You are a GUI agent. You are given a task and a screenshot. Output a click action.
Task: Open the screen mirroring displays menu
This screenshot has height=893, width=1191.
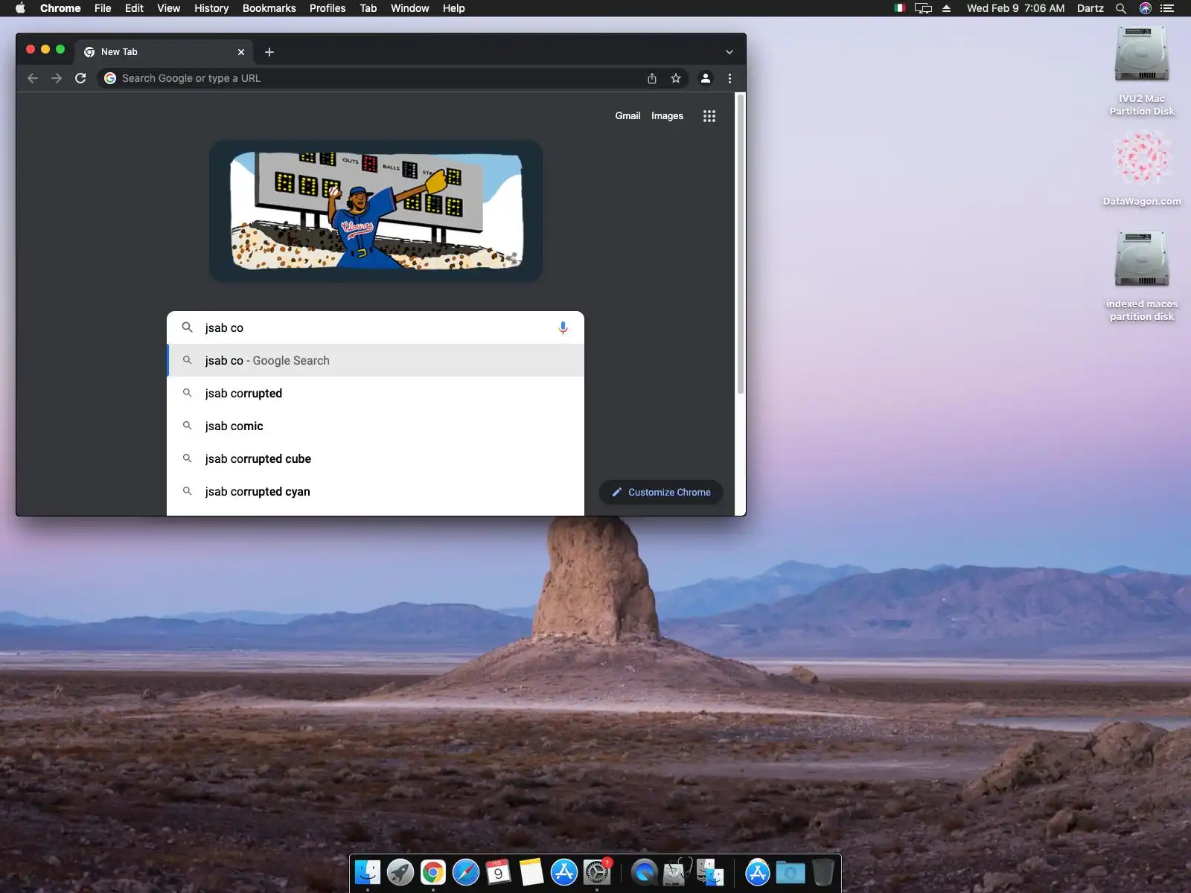[x=923, y=8]
